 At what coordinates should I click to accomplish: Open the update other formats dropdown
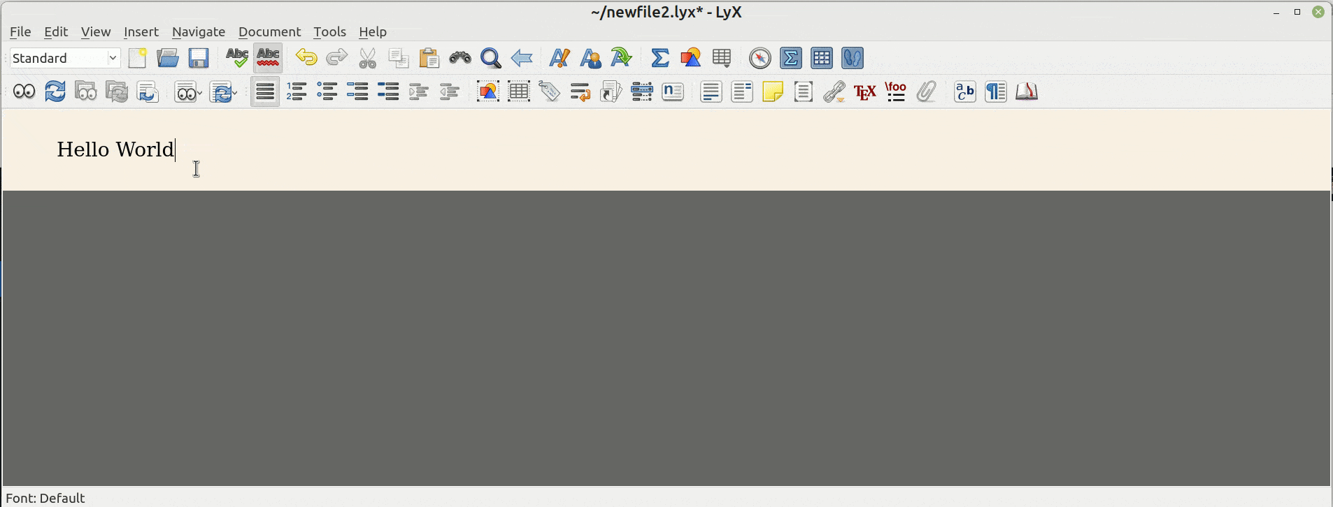click(x=224, y=91)
